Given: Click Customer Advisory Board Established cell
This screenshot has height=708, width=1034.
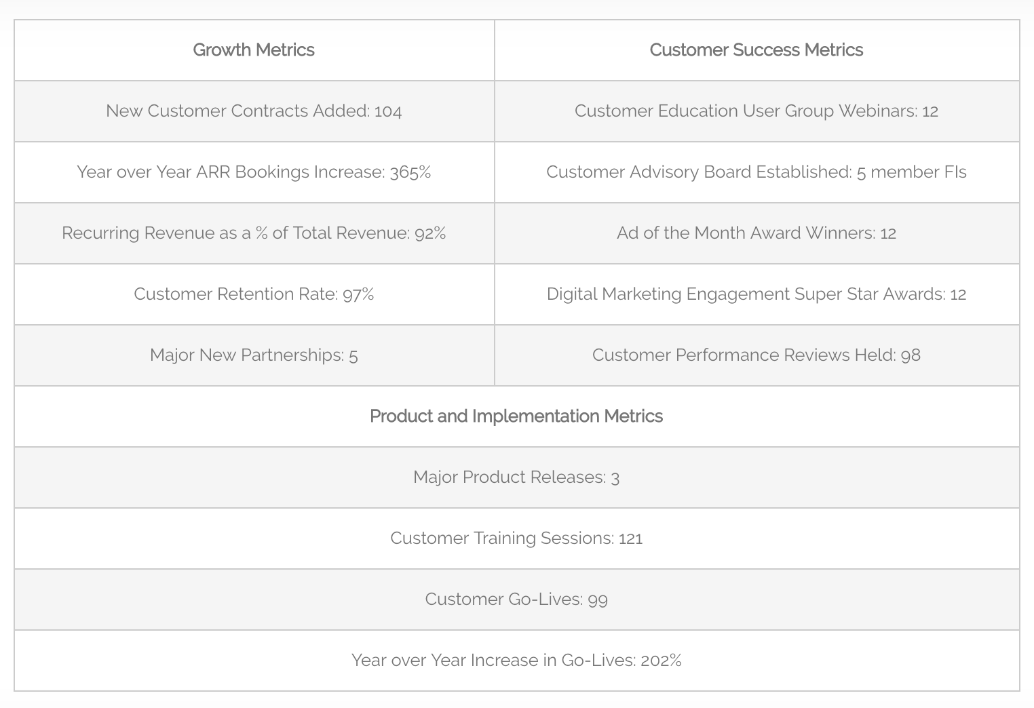Looking at the screenshot, I should click(757, 172).
